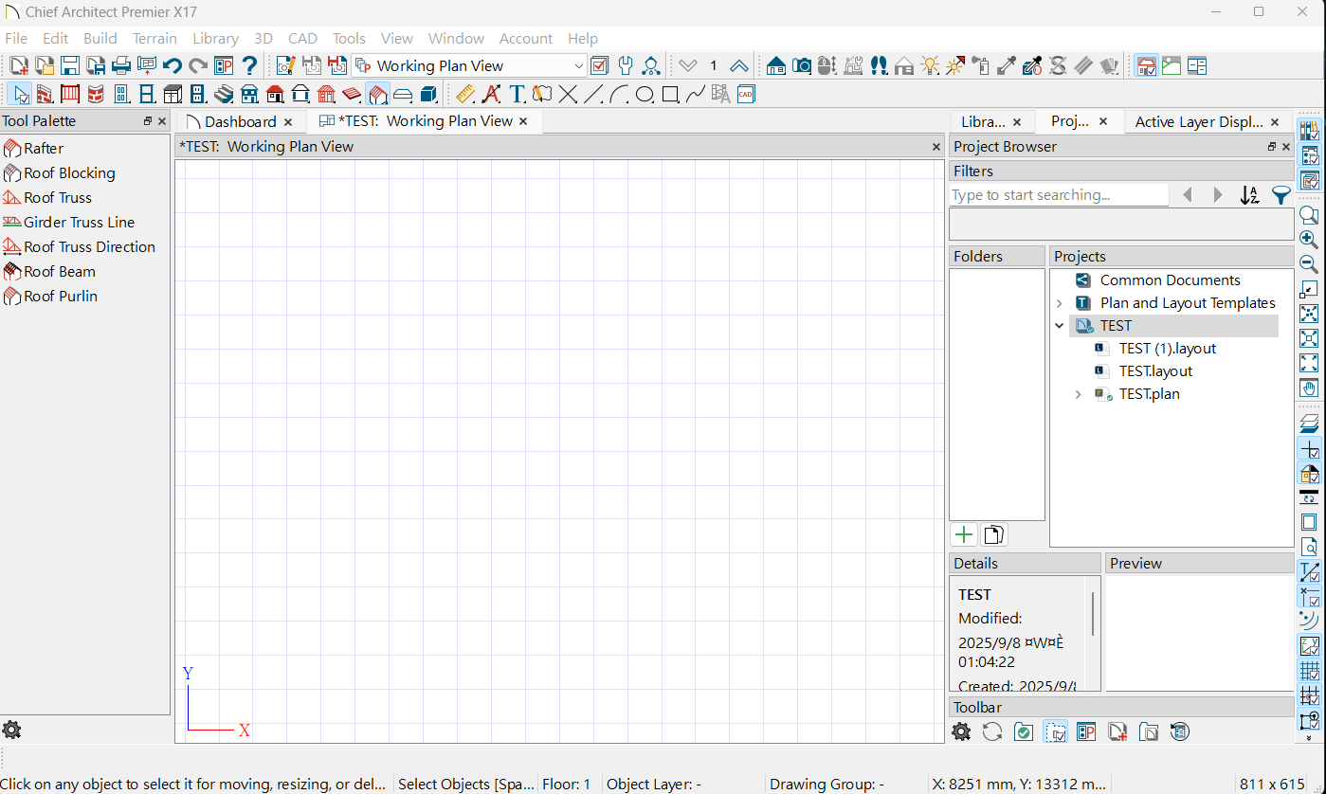Toggle the active Roof tools button

pyautogui.click(x=377, y=94)
